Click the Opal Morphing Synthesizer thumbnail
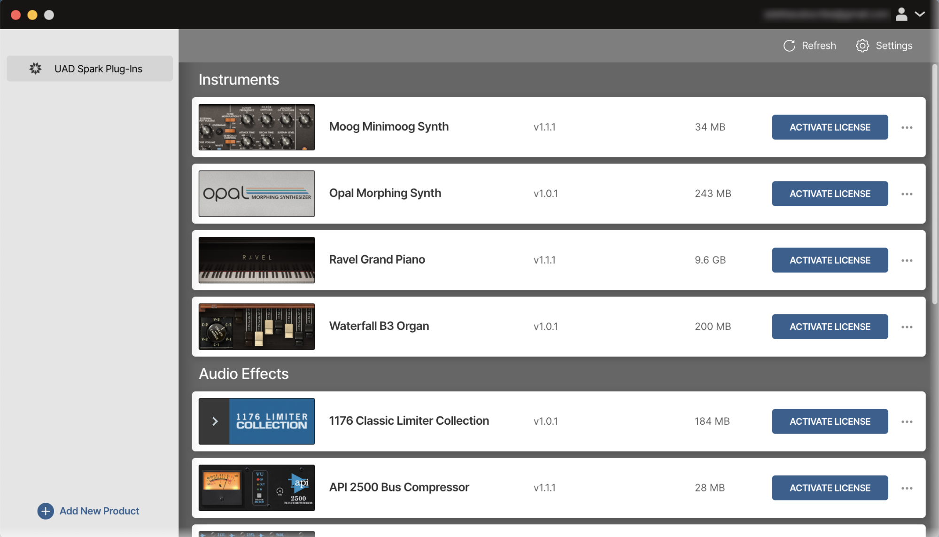939x537 pixels. point(256,194)
